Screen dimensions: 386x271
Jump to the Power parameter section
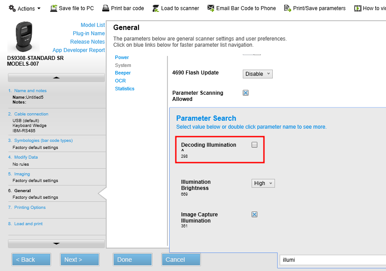[x=122, y=57]
